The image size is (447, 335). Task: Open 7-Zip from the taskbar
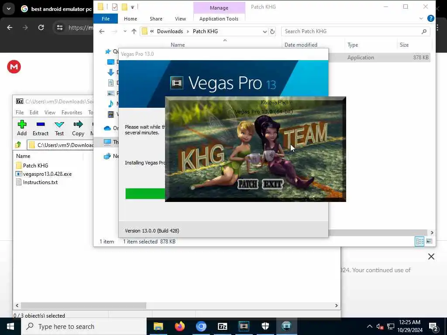[222, 326]
